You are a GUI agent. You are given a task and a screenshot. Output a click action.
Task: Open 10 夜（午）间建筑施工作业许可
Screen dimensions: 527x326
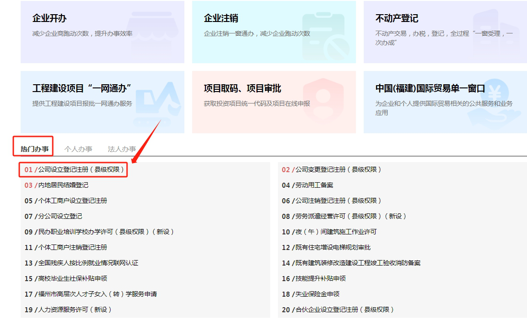(x=329, y=232)
